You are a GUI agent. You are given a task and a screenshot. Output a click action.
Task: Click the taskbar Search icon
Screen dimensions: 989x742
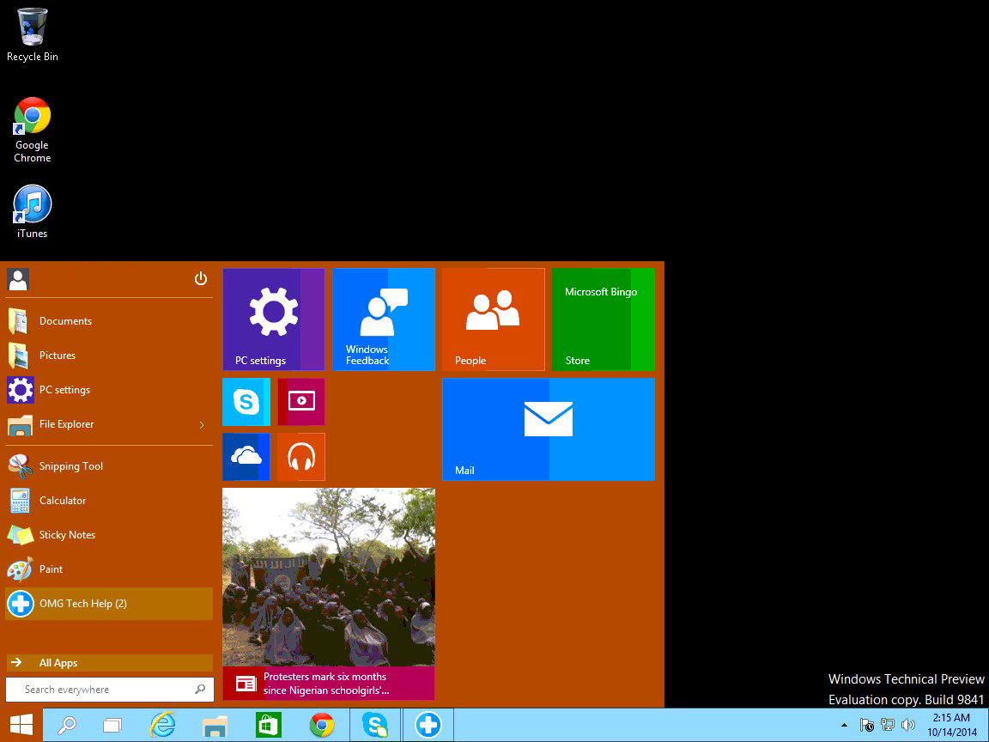pyautogui.click(x=66, y=726)
